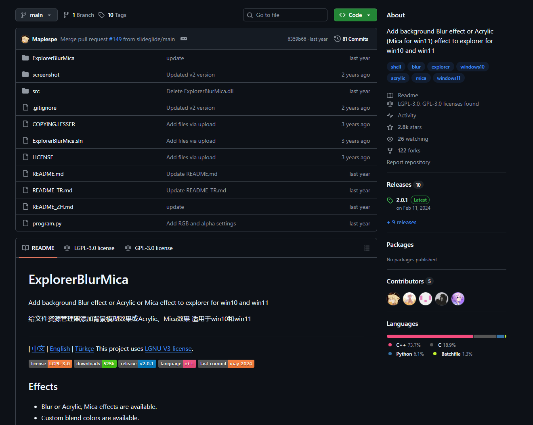Open the .gitignore file

(x=44, y=108)
